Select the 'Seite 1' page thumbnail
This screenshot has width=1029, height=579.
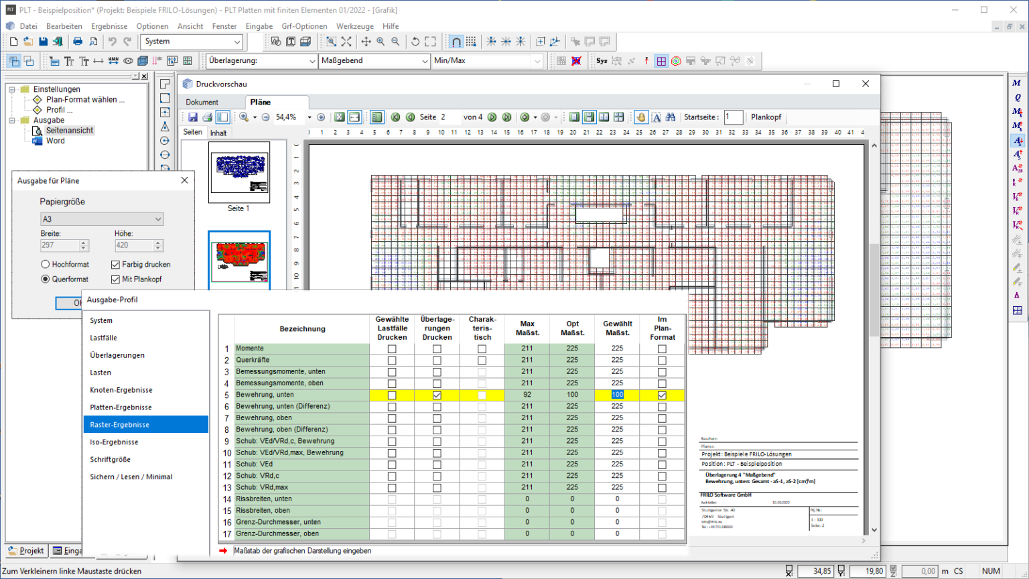(239, 173)
